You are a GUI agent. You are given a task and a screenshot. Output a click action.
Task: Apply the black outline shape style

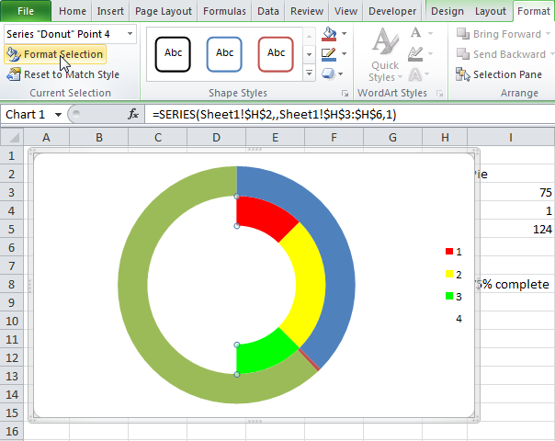pyautogui.click(x=173, y=54)
